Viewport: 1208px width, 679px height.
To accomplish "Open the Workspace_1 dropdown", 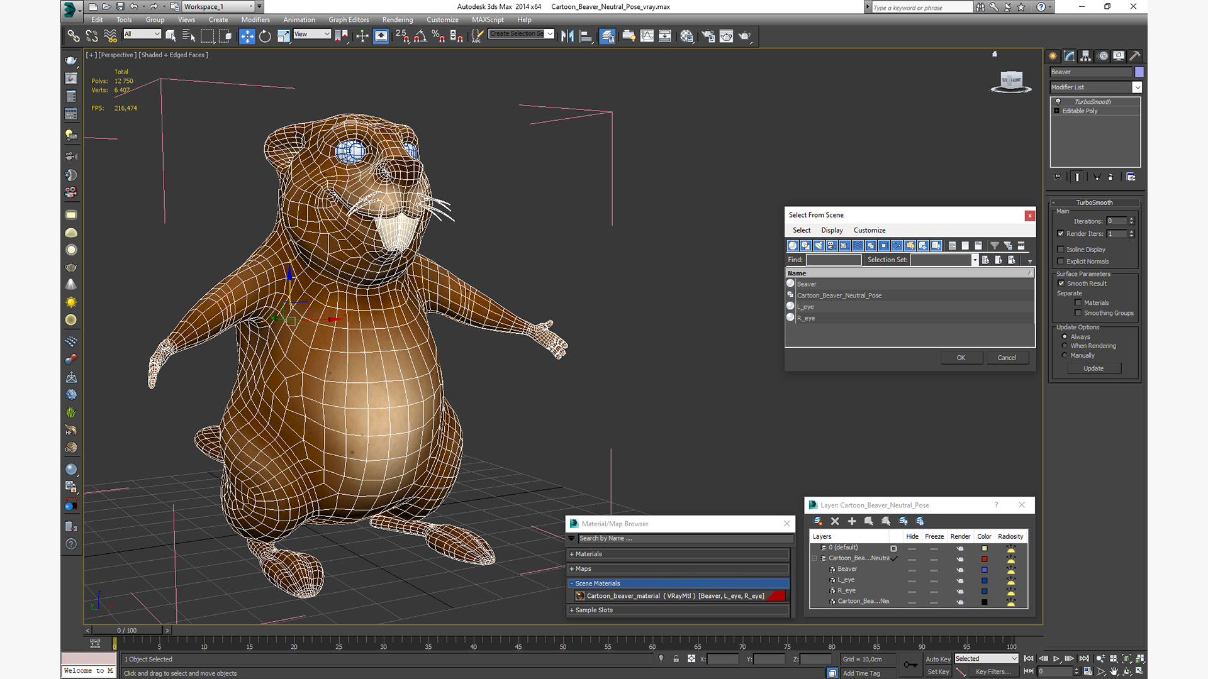I will pyautogui.click(x=251, y=6).
